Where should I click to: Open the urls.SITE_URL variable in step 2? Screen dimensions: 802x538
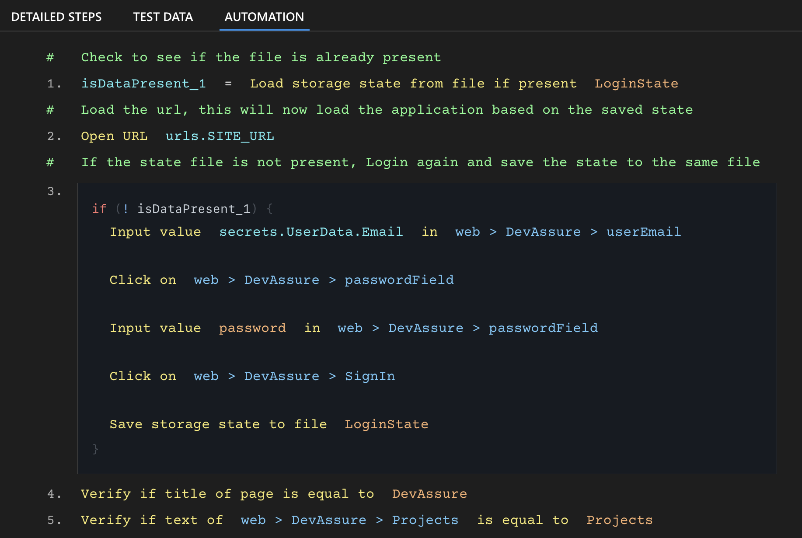coord(220,136)
